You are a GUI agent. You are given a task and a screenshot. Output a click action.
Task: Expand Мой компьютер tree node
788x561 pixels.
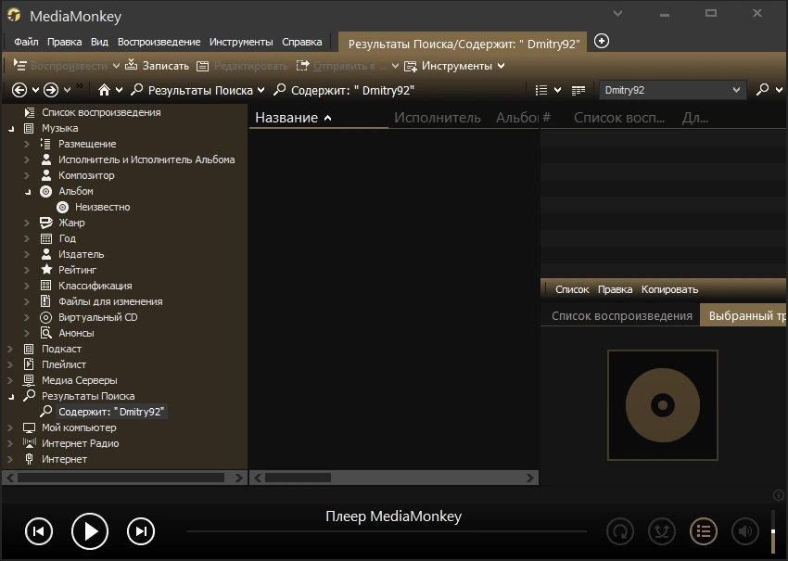click(x=10, y=427)
